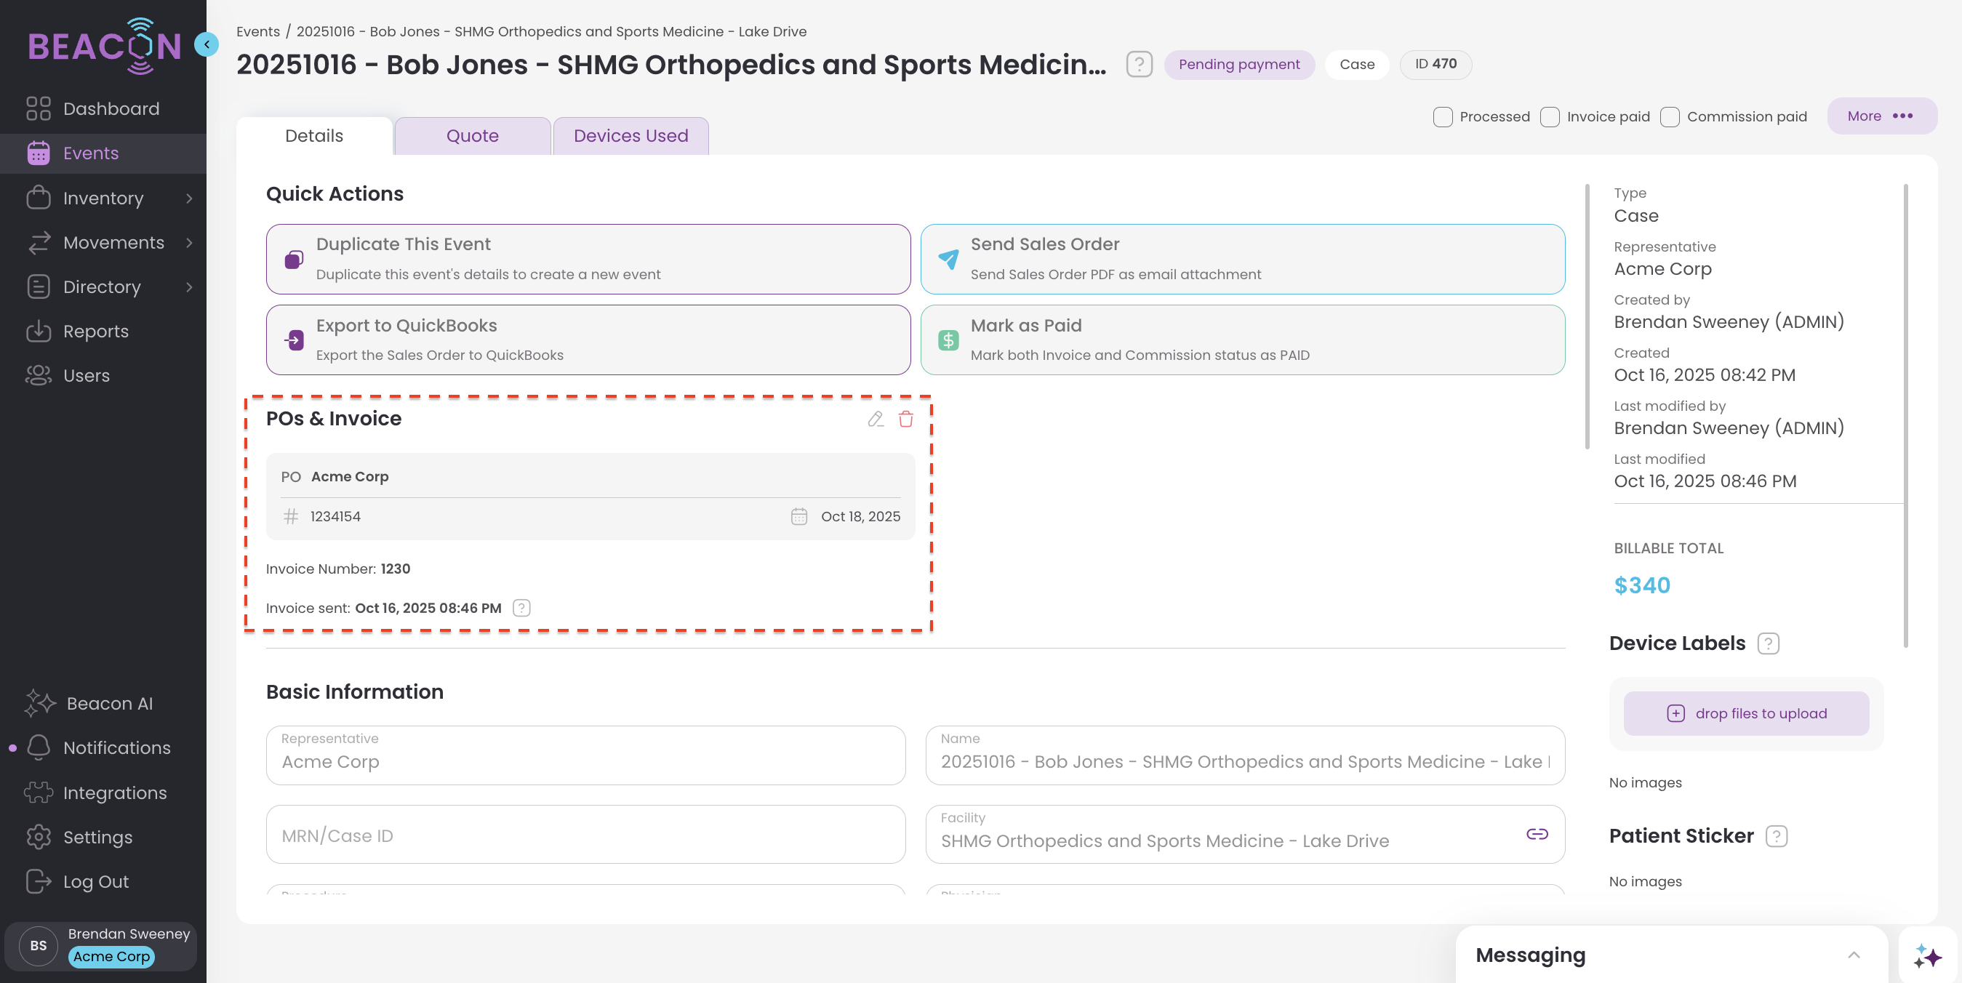The height and width of the screenshot is (983, 1962).
Task: Click the help icon beside Patient Sticker
Action: 1776,836
